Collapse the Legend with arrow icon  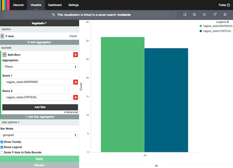pos(228,22)
